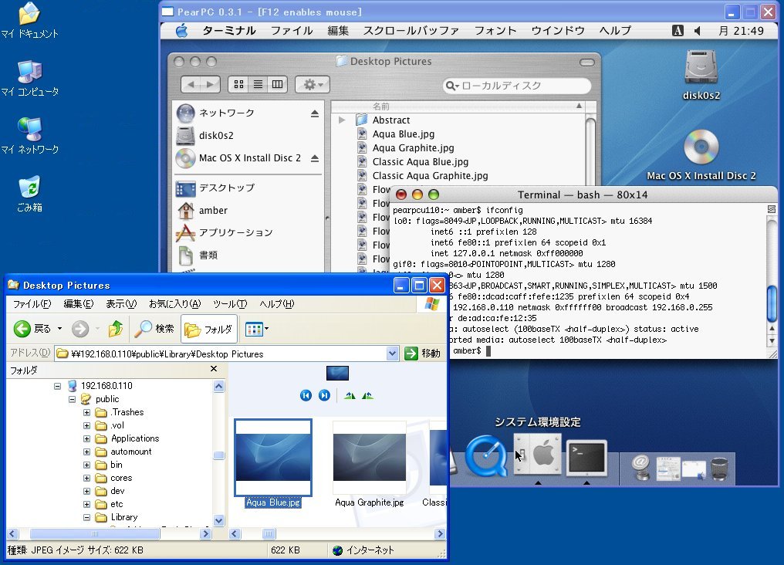
Task: Open the スクロールバッファ menu
Action: click(x=411, y=31)
